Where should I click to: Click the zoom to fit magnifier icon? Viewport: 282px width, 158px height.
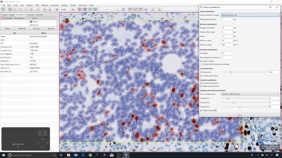coord(73,10)
